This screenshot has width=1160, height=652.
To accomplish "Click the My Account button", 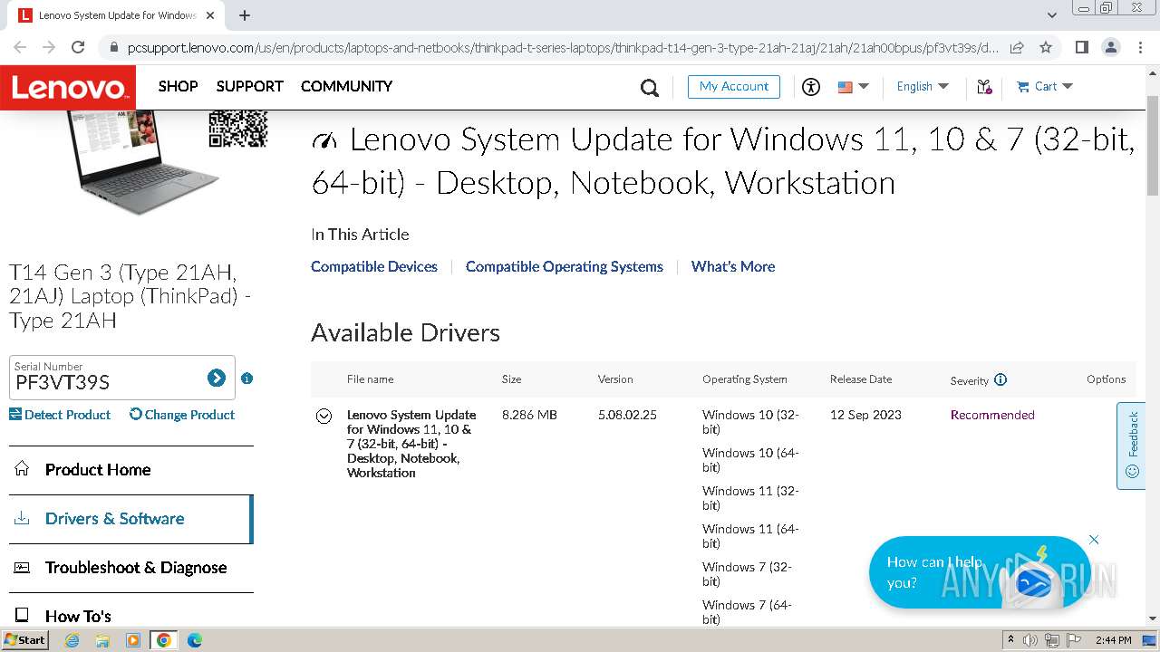I will coord(734,87).
